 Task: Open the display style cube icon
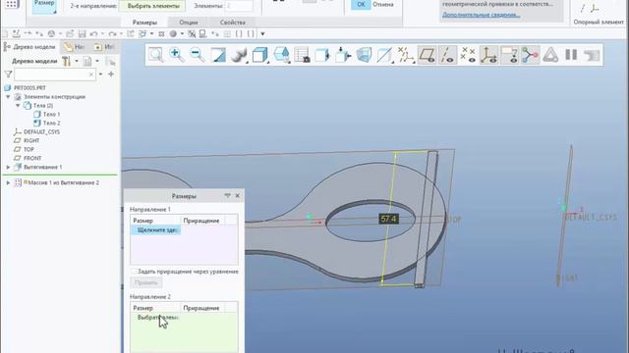(x=259, y=55)
